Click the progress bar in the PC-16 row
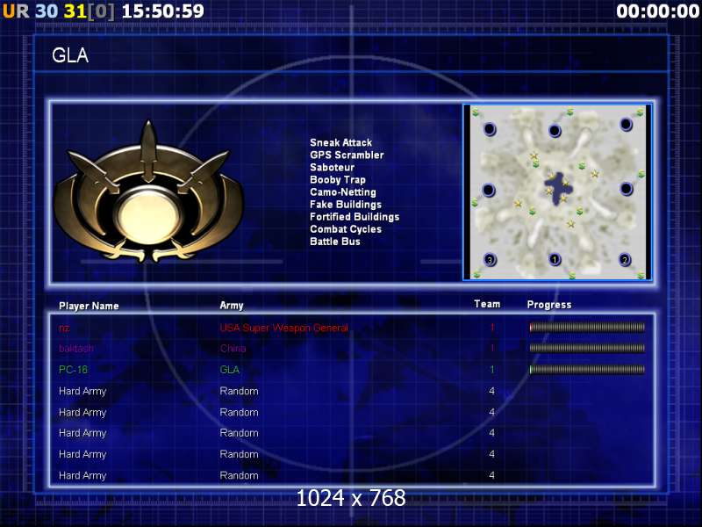Viewport: 702px width, 527px height. click(587, 370)
